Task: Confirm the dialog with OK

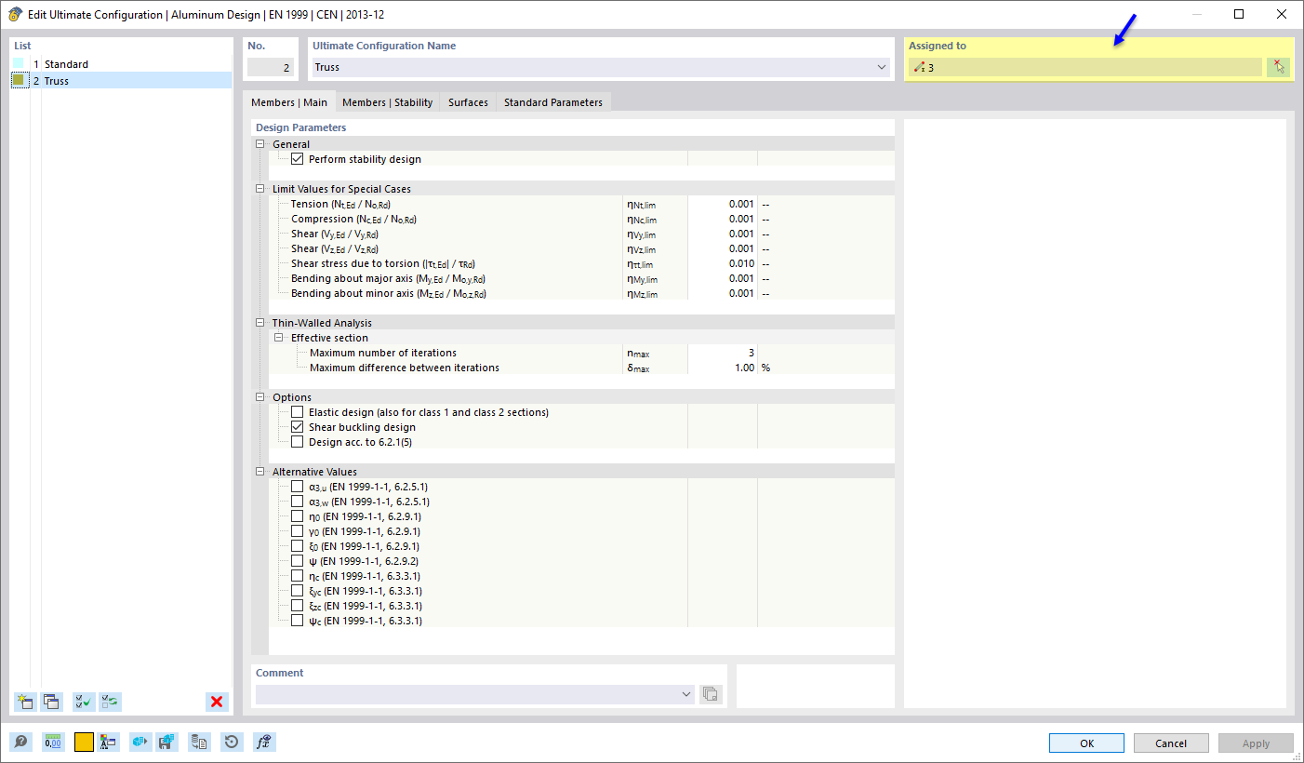Action: click(1085, 743)
